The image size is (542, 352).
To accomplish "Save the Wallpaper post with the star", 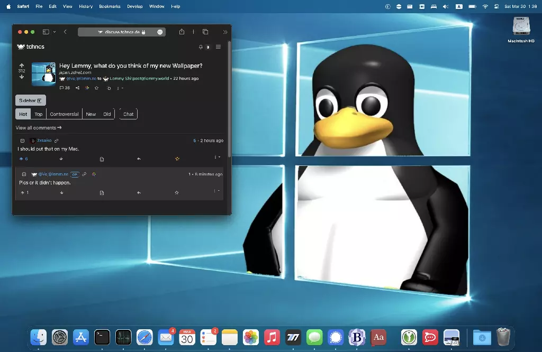I will tap(97, 88).
